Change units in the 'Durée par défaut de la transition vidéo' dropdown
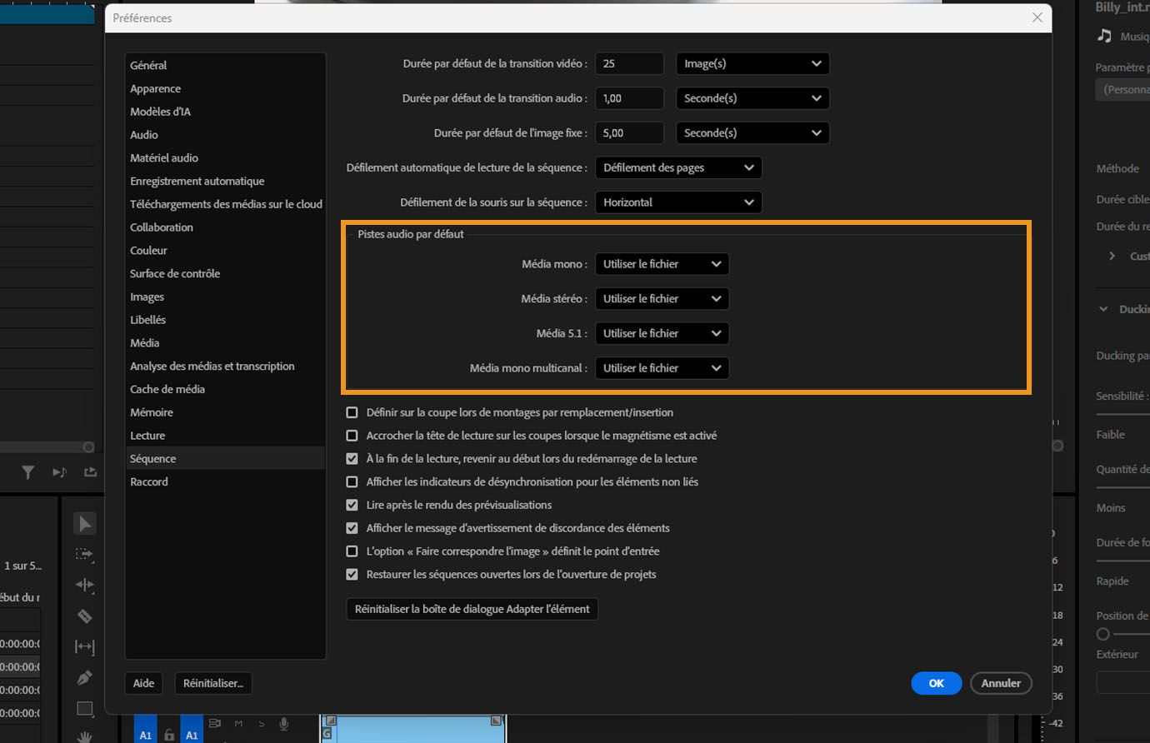 (752, 63)
